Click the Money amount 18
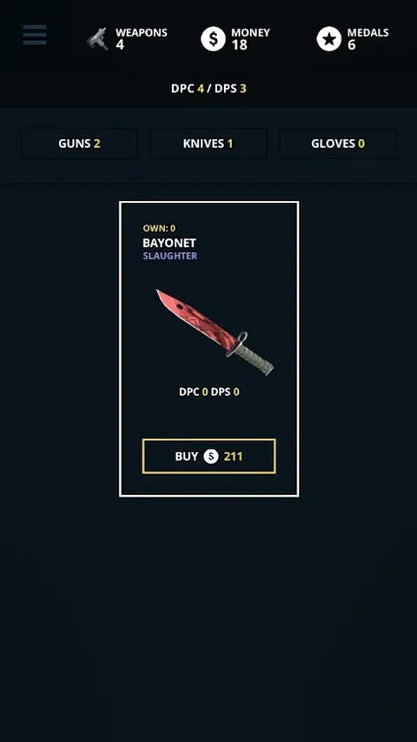417x742 pixels. 240,45
